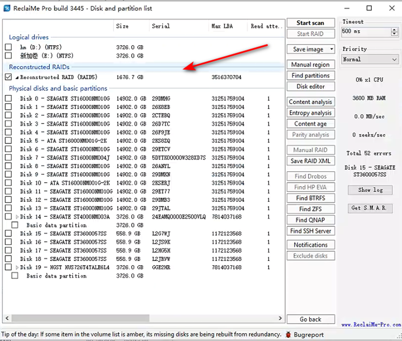Viewport: 402px width, 341px height.
Task: Click the ReclaiMe Pro app icon in title bar
Action: click(x=7, y=8)
